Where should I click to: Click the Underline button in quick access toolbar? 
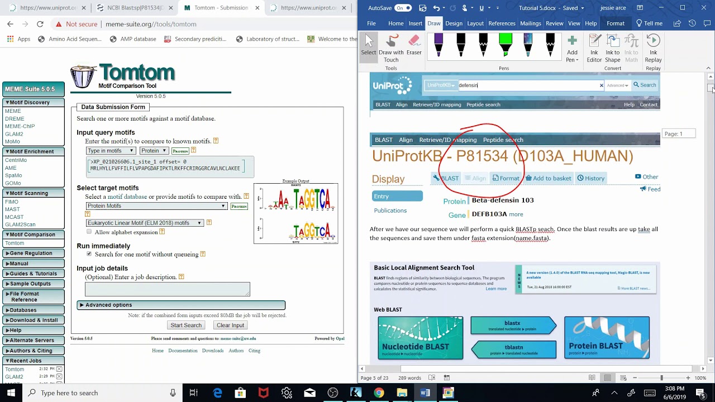pos(481,8)
